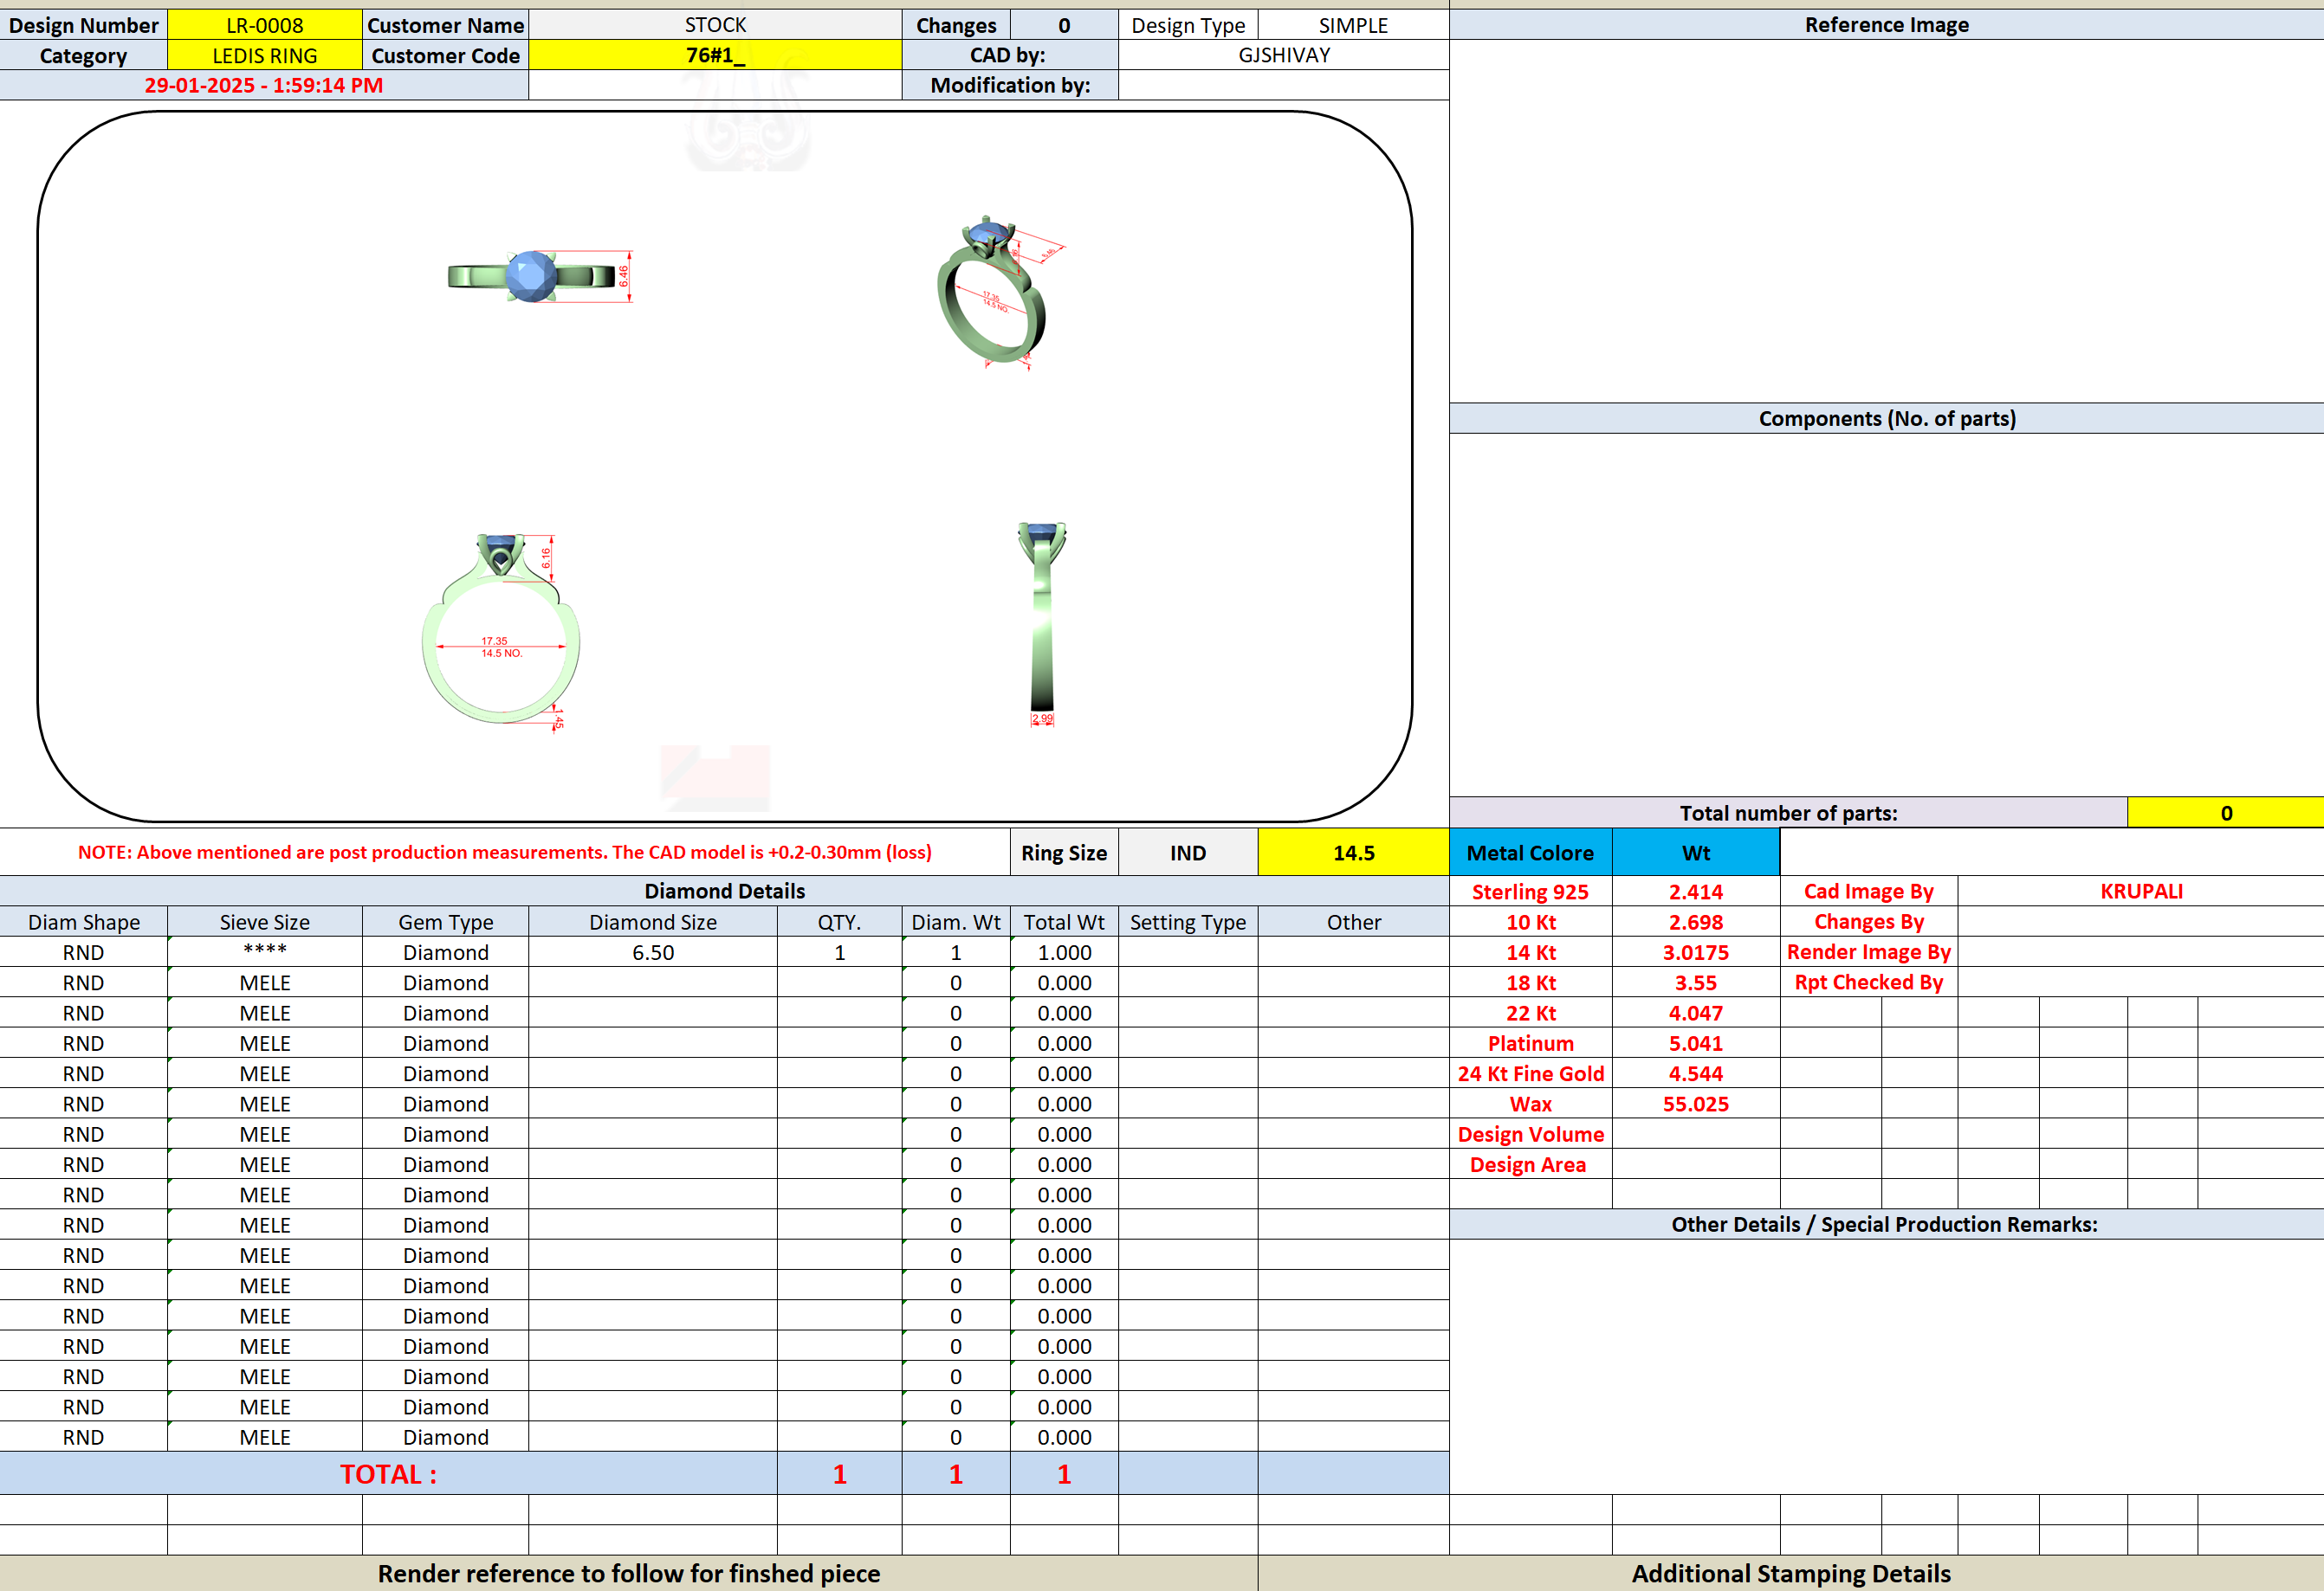Click the QTY. column header
Image resolution: width=2324 pixels, height=1591 pixels.
pos(839,921)
